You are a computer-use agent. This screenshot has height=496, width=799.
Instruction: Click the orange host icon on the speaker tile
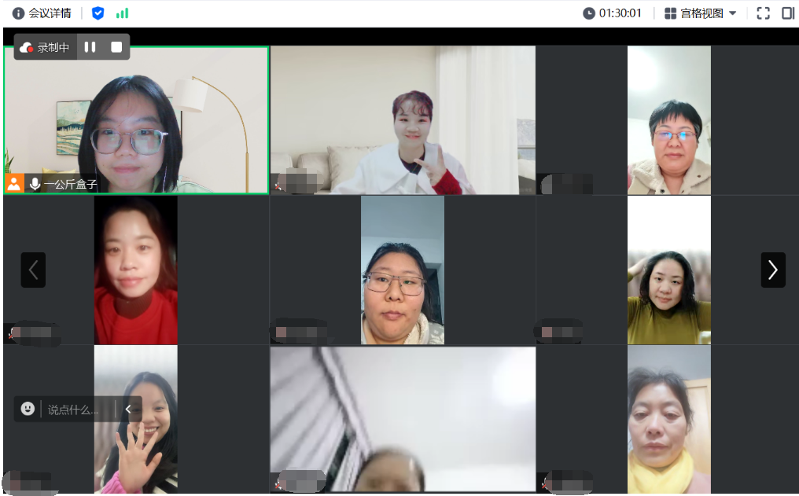[x=14, y=184]
